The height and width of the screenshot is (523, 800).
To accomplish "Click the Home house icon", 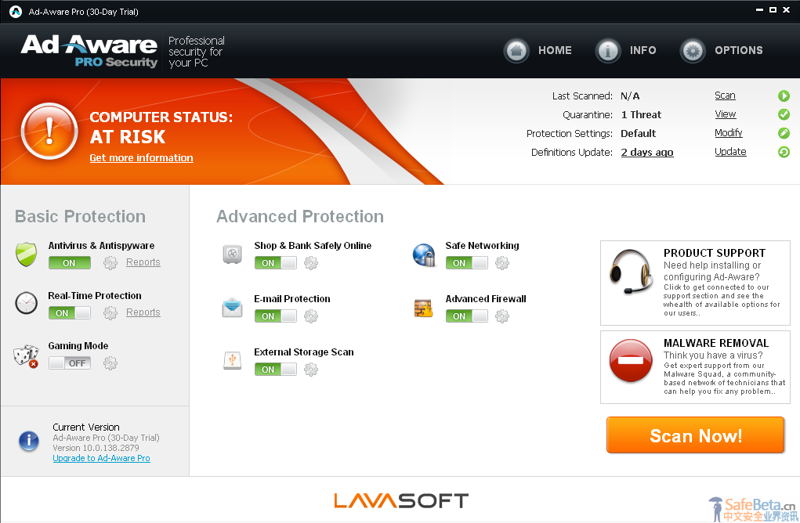I will click(516, 50).
